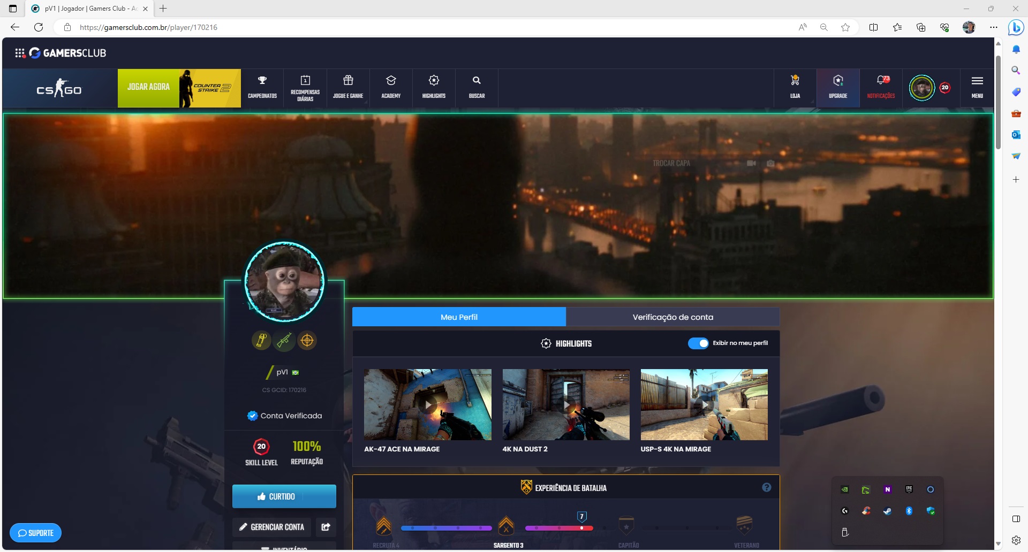This screenshot has height=552, width=1028.
Task: Play the 4K na Dust 2 highlight
Action: (566, 405)
